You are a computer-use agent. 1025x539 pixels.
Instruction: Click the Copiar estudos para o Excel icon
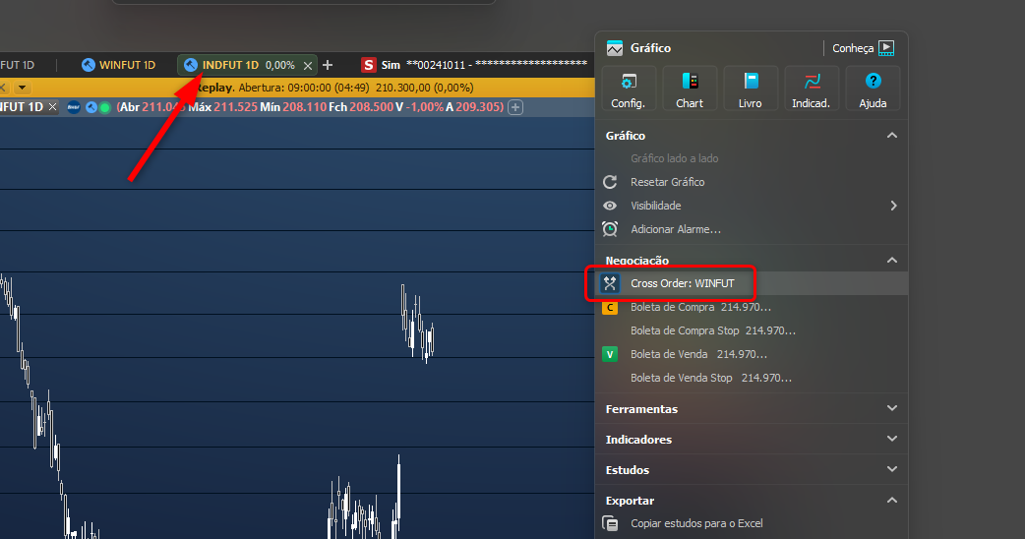pyautogui.click(x=610, y=523)
